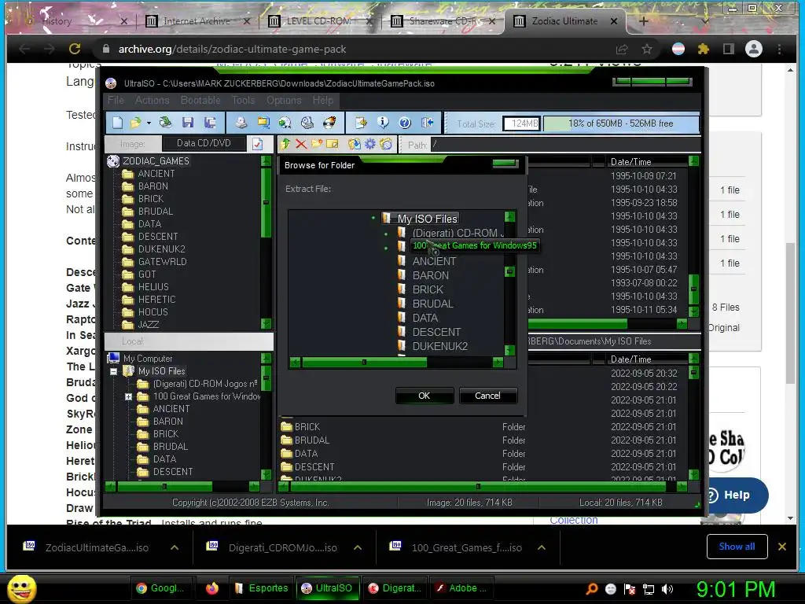The width and height of the screenshot is (805, 604).
Task: Click the New Folder icon next to Delete
Action: tap(317, 145)
